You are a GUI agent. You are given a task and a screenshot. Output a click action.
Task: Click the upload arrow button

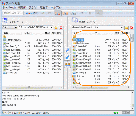68,50
